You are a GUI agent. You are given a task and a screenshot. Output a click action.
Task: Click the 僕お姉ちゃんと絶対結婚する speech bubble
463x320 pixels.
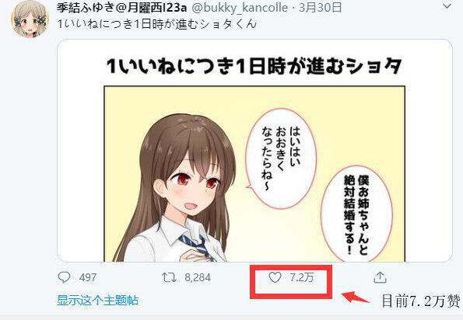356,214
